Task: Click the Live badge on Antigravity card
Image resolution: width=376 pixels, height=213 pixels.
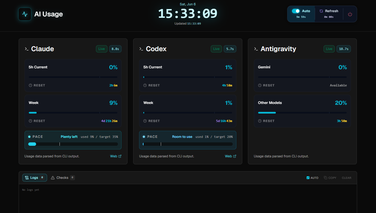Action: (x=329, y=49)
